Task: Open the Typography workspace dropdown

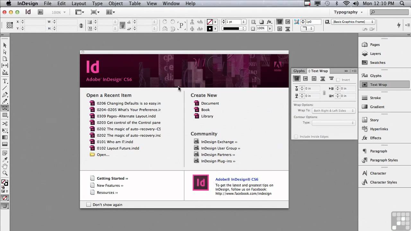Action: coord(348,12)
